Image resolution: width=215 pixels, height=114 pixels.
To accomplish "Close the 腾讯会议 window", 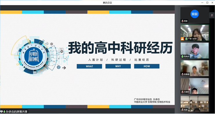I will 212,2.
